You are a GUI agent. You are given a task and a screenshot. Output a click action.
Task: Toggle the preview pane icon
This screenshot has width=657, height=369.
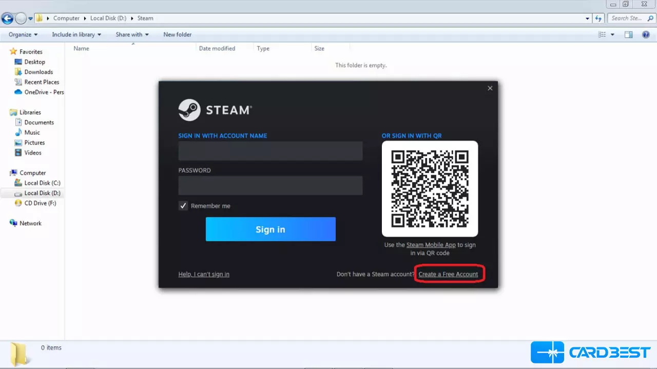point(629,35)
